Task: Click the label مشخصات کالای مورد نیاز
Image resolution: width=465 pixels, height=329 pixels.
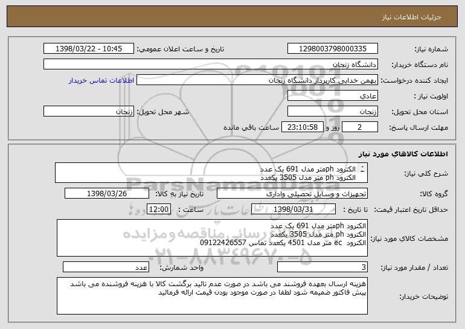Action: pos(409,238)
